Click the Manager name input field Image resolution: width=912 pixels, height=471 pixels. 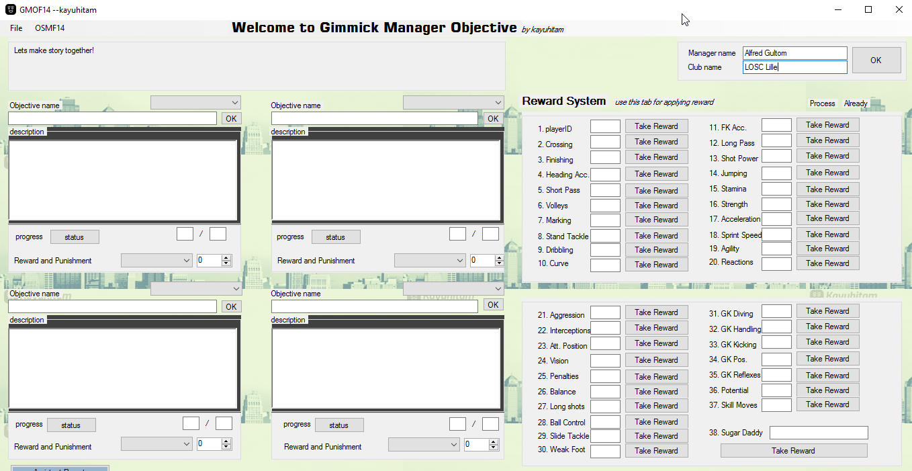(795, 53)
